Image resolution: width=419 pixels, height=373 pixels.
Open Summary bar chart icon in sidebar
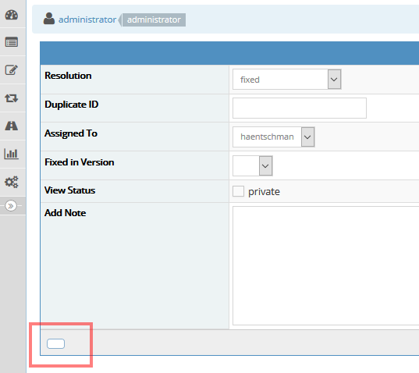(12, 154)
